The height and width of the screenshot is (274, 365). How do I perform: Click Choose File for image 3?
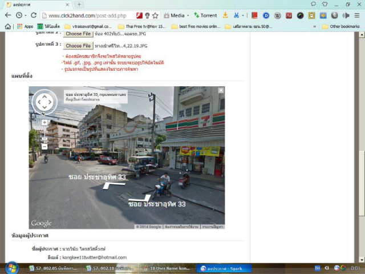coord(78,46)
